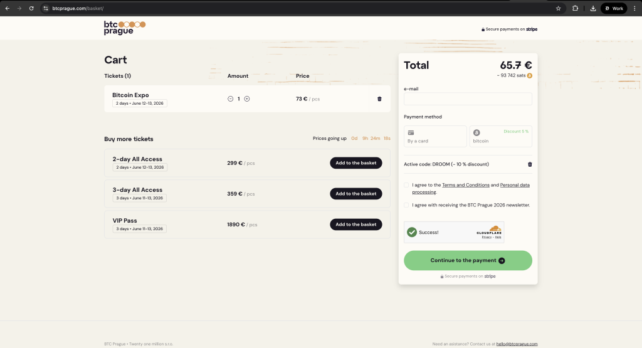
Task: Add 2-day All Access to the basket
Action: coord(356,163)
